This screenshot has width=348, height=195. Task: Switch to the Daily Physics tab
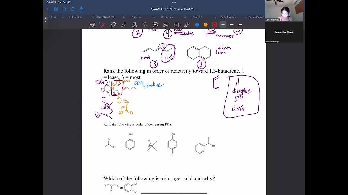tap(228, 17)
